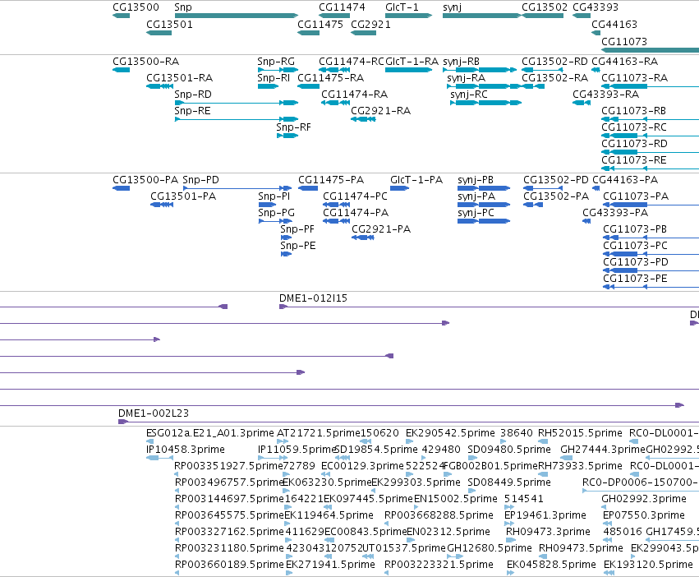Screen dimensions: 699x577
Task: Select transcript GlcT-1-RA
Action: 409,70
